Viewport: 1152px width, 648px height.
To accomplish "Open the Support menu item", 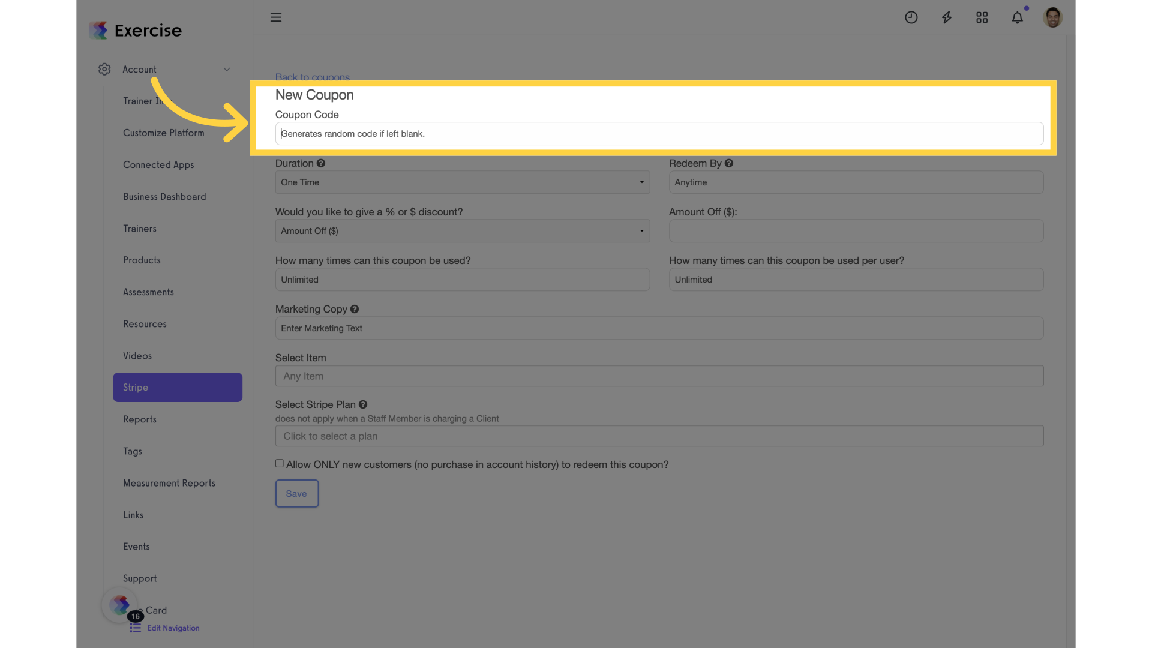I will [140, 578].
